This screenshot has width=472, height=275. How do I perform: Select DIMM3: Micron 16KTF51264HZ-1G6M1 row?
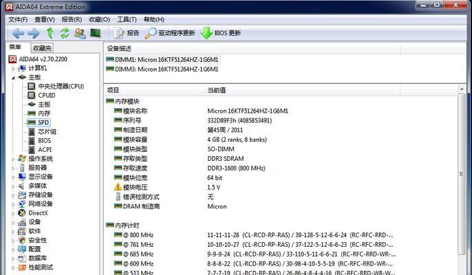pyautogui.click(x=162, y=69)
